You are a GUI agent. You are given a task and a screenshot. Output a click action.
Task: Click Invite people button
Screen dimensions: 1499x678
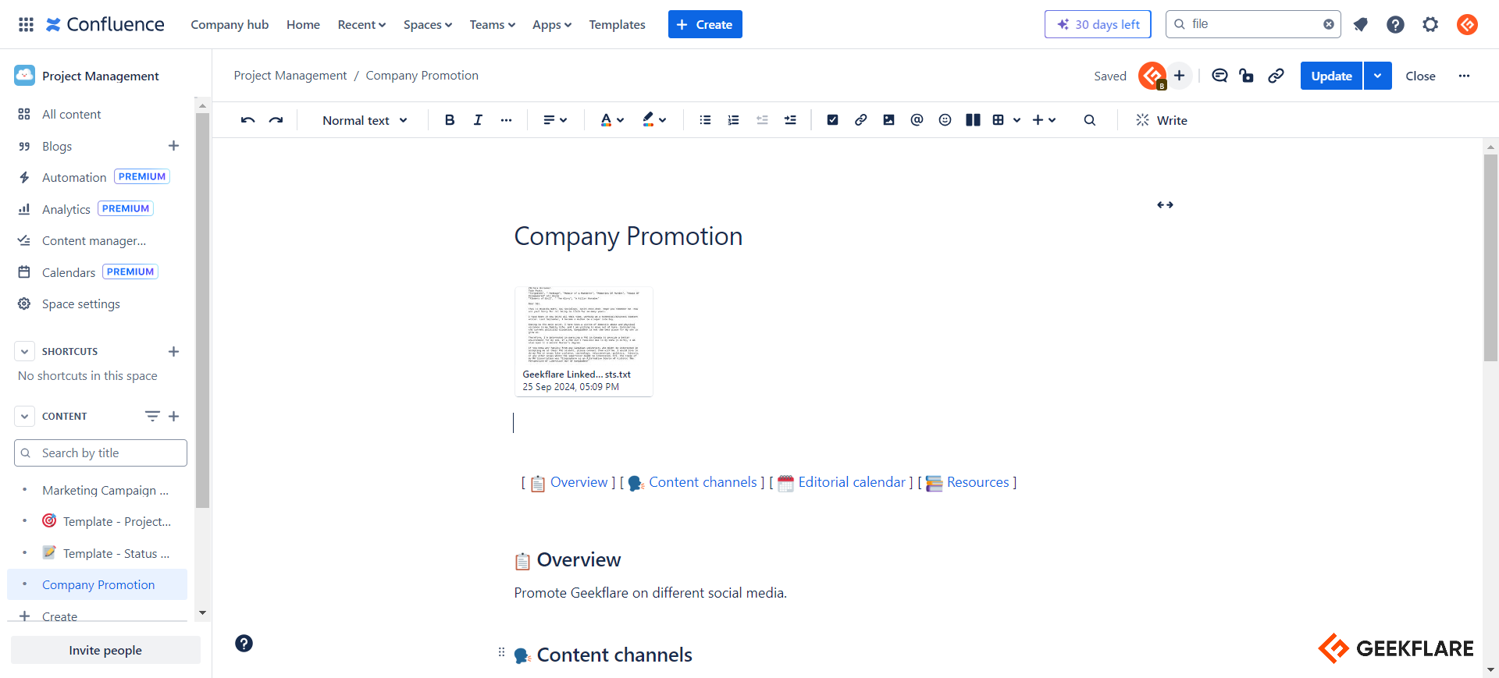[x=105, y=650]
